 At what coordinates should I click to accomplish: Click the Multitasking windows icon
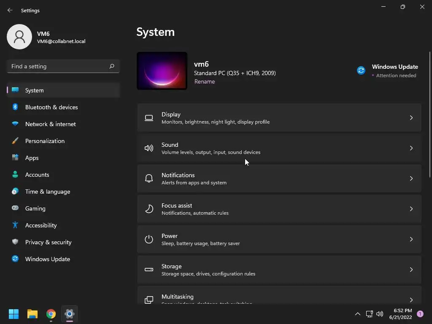tap(149, 300)
